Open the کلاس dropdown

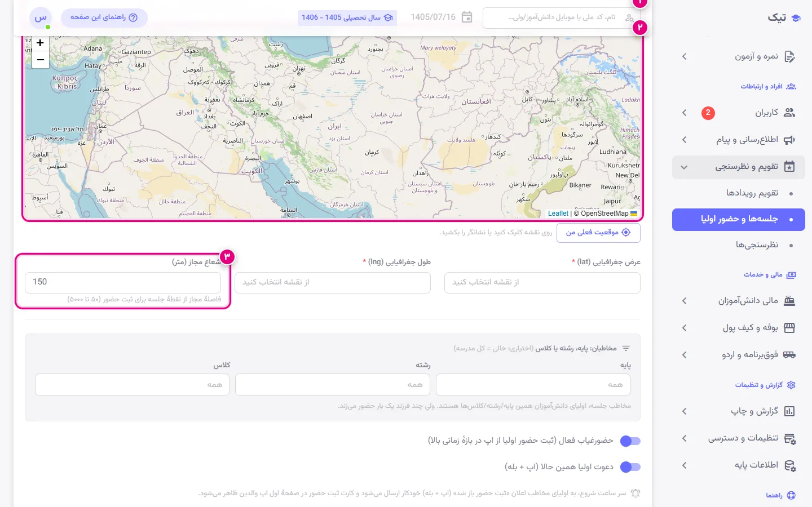coord(132,385)
